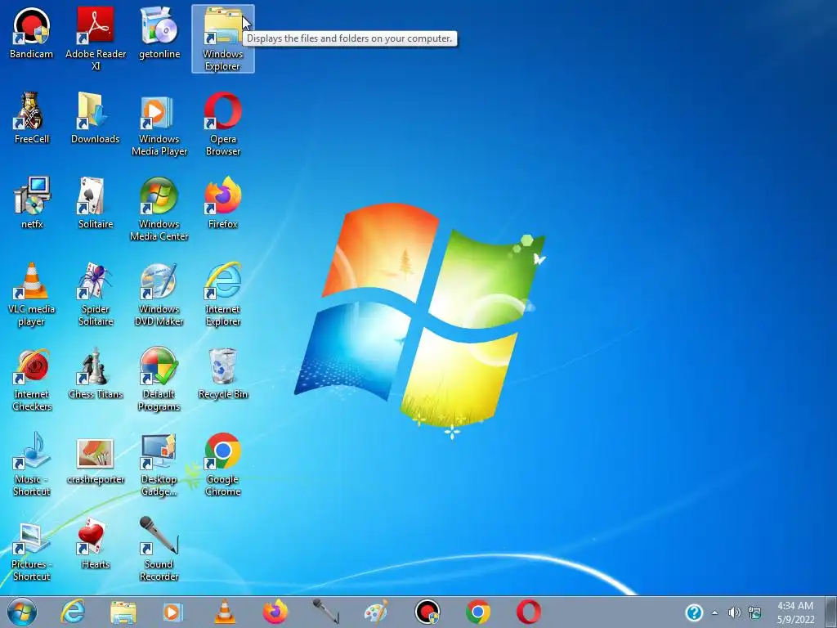837x628 pixels.
Task: Launch Windows Media Player desktop shortcut
Action: tap(159, 124)
